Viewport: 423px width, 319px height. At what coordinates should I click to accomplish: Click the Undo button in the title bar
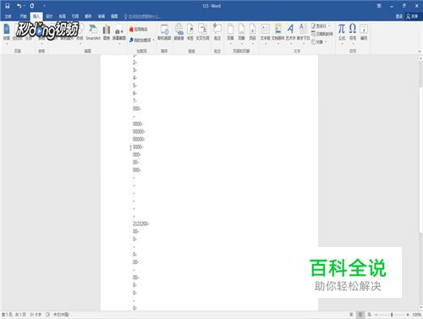point(19,6)
